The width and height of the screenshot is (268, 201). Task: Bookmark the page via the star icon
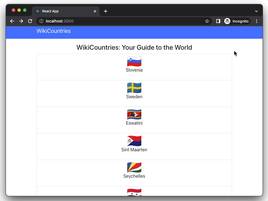click(207, 21)
